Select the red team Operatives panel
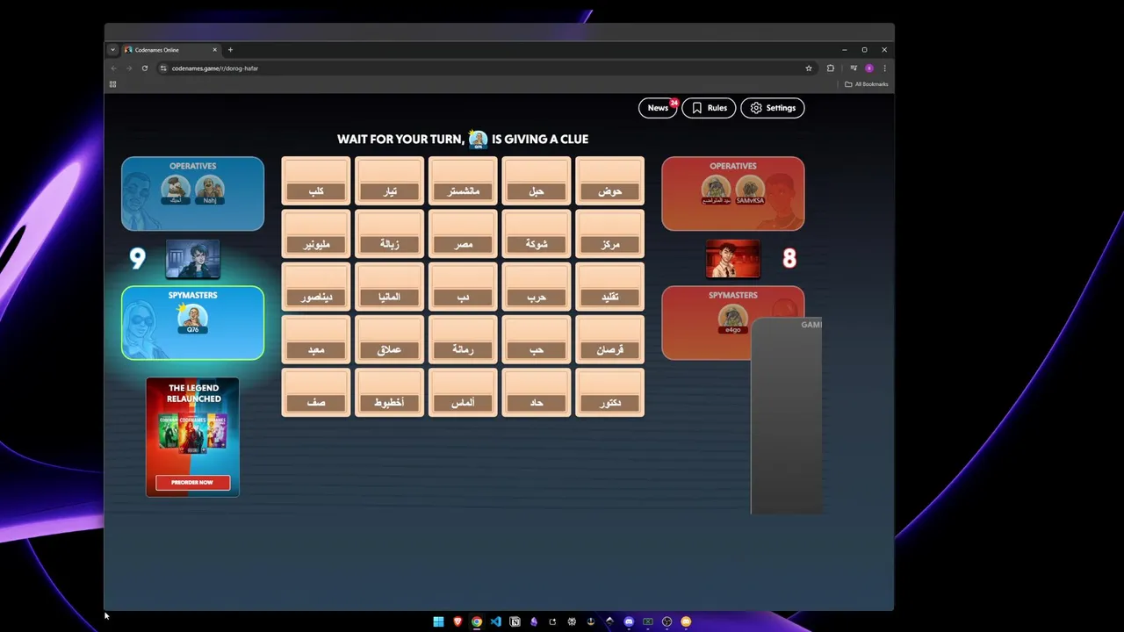 point(733,194)
